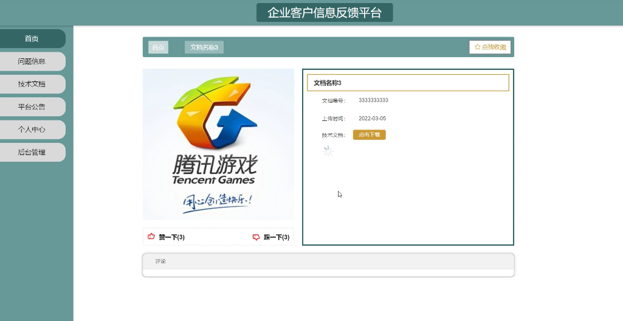
Task: Click the star icon in 点我收藏
Action: 477,47
